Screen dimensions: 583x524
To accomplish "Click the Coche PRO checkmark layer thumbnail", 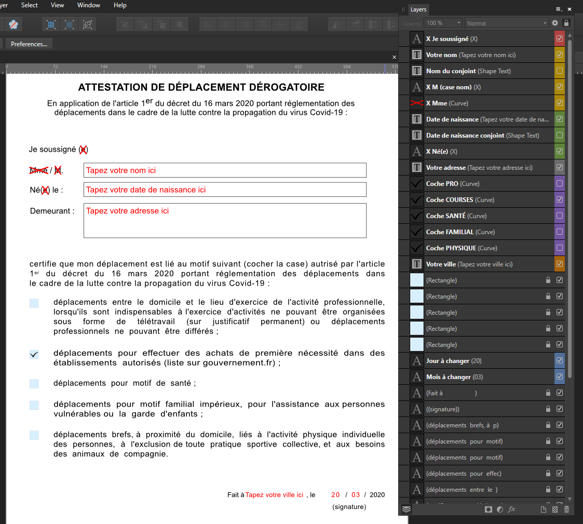I will [417, 183].
